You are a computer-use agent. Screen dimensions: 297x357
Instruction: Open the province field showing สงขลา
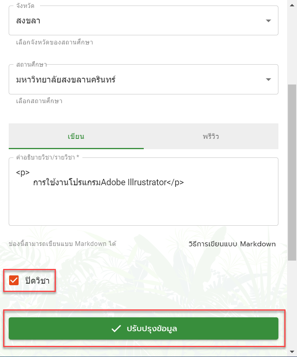pyautogui.click(x=143, y=21)
